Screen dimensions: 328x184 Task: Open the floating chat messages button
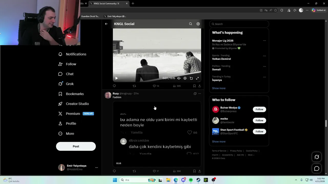tap(317, 168)
